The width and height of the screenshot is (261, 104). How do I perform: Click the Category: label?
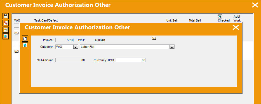click(x=47, y=47)
